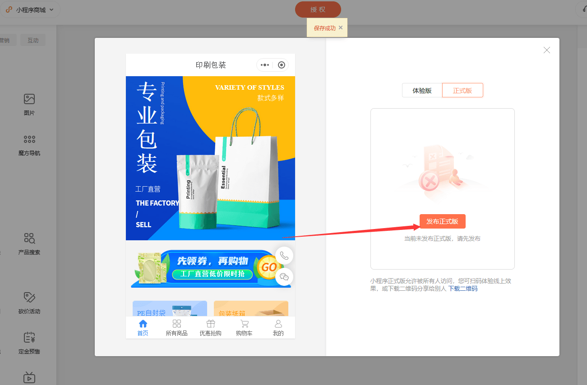The width and height of the screenshot is (587, 385).
Task: Click the 当前未发布正式版，请先发布 message
Action: [442, 238]
